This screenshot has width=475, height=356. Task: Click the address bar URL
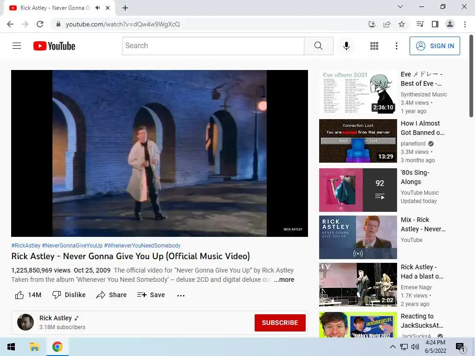tap(122, 24)
